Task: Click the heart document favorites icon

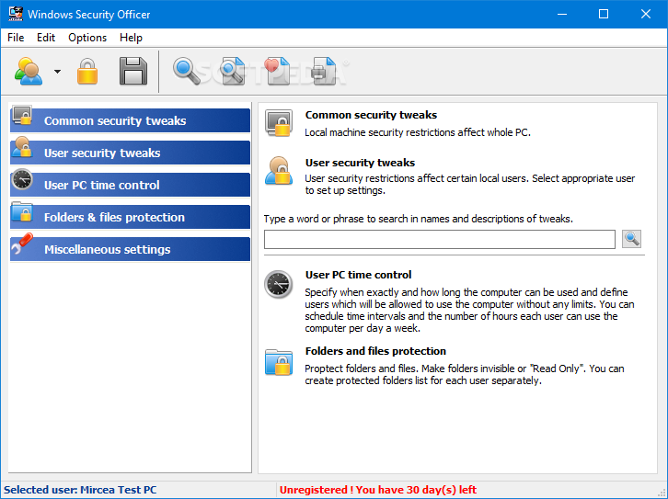Action: (x=277, y=71)
